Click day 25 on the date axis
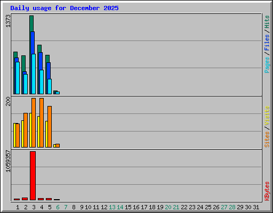This screenshot has width=273, height=213. pyautogui.click(x=208, y=207)
